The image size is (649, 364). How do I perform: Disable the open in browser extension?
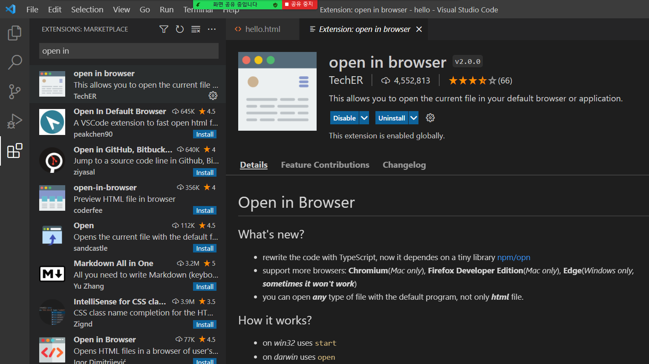tap(344, 118)
